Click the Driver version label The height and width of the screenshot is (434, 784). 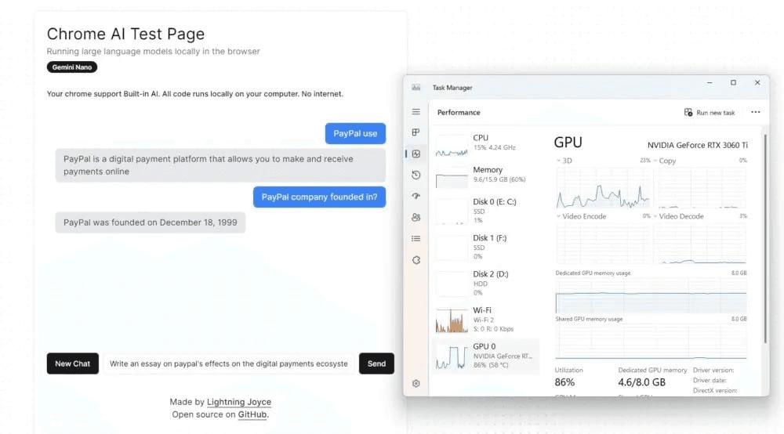(x=713, y=370)
